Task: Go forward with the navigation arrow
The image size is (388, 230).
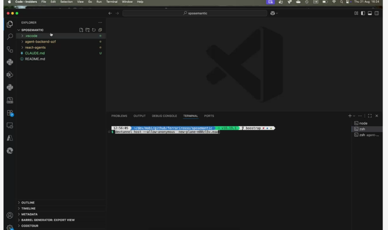Action: tap(117, 13)
